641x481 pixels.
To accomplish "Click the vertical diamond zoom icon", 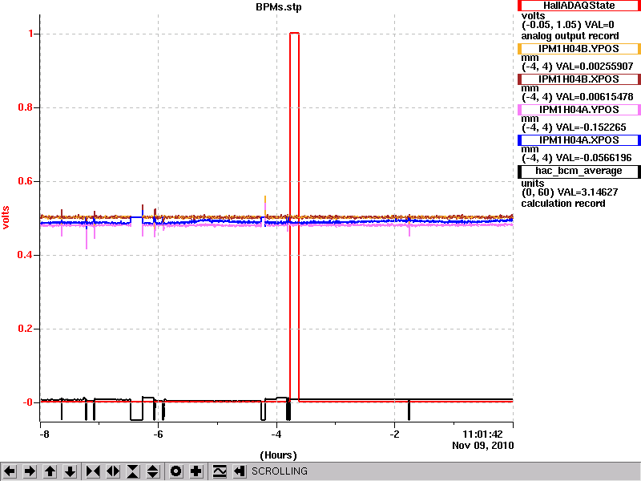I will coord(153,471).
